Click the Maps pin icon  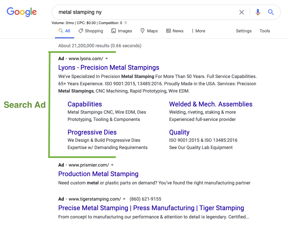click(142, 31)
